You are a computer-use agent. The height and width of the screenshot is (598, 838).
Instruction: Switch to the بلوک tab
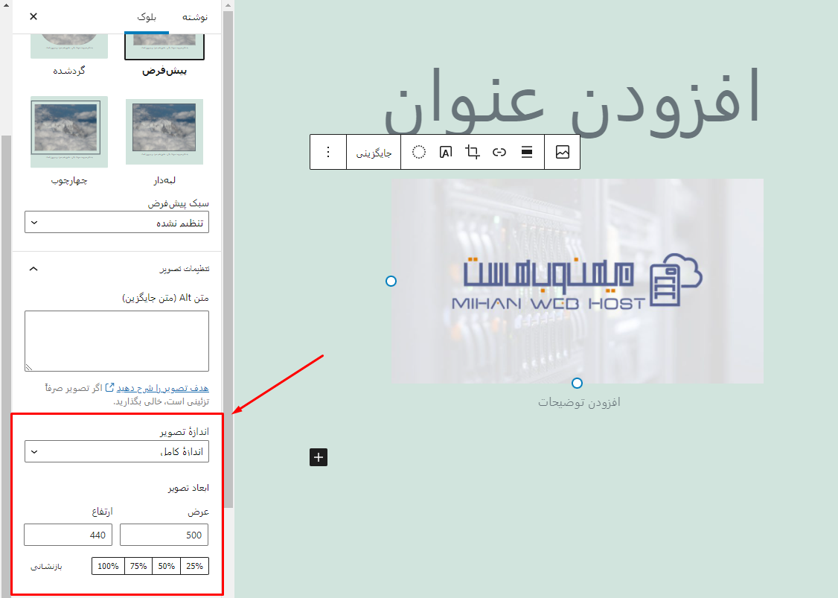point(147,17)
